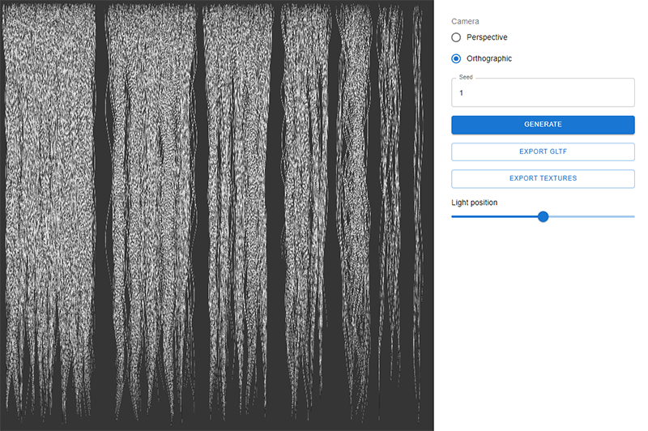
Task: Click the Light position slider handle
Action: pyautogui.click(x=543, y=216)
